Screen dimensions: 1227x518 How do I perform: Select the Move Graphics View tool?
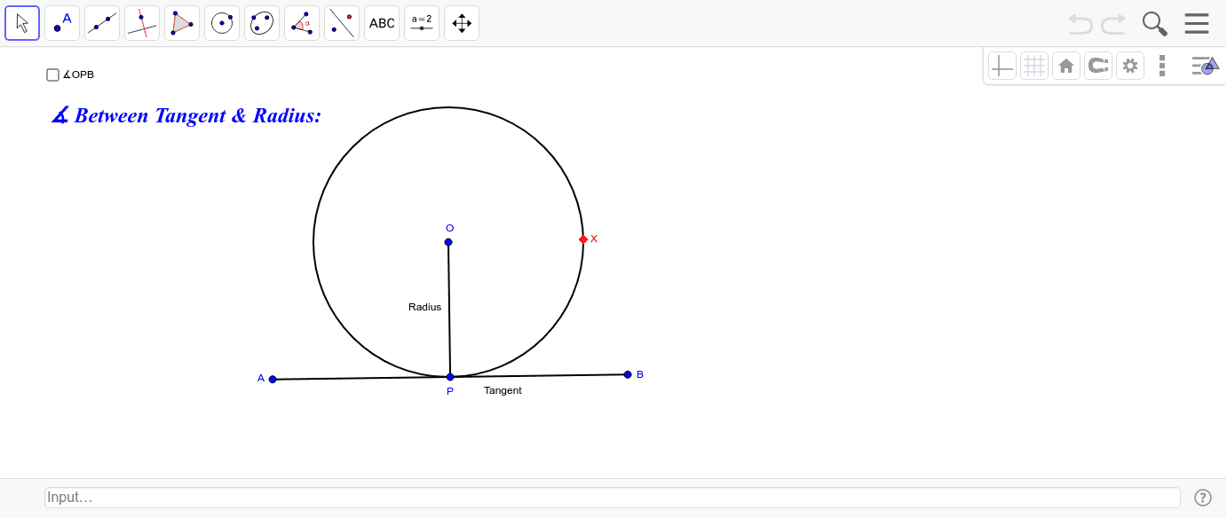click(x=462, y=23)
